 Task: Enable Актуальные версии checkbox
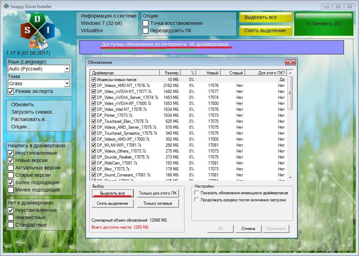pyautogui.click(x=11, y=168)
